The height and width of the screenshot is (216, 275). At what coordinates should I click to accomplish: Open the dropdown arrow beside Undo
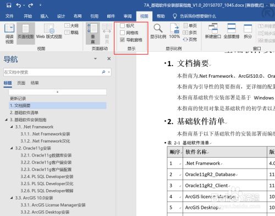click(24, 6)
